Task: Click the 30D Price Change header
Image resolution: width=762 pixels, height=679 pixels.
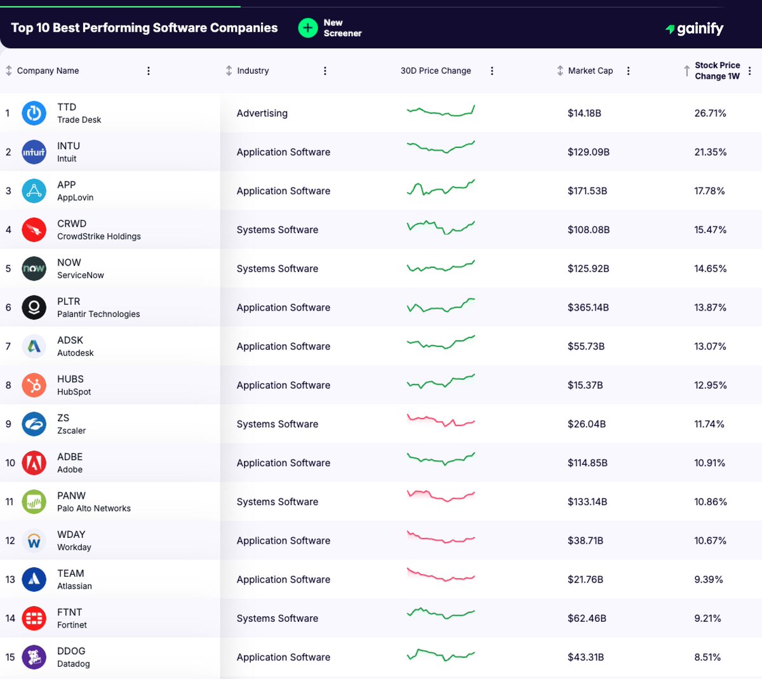Action: [x=436, y=71]
